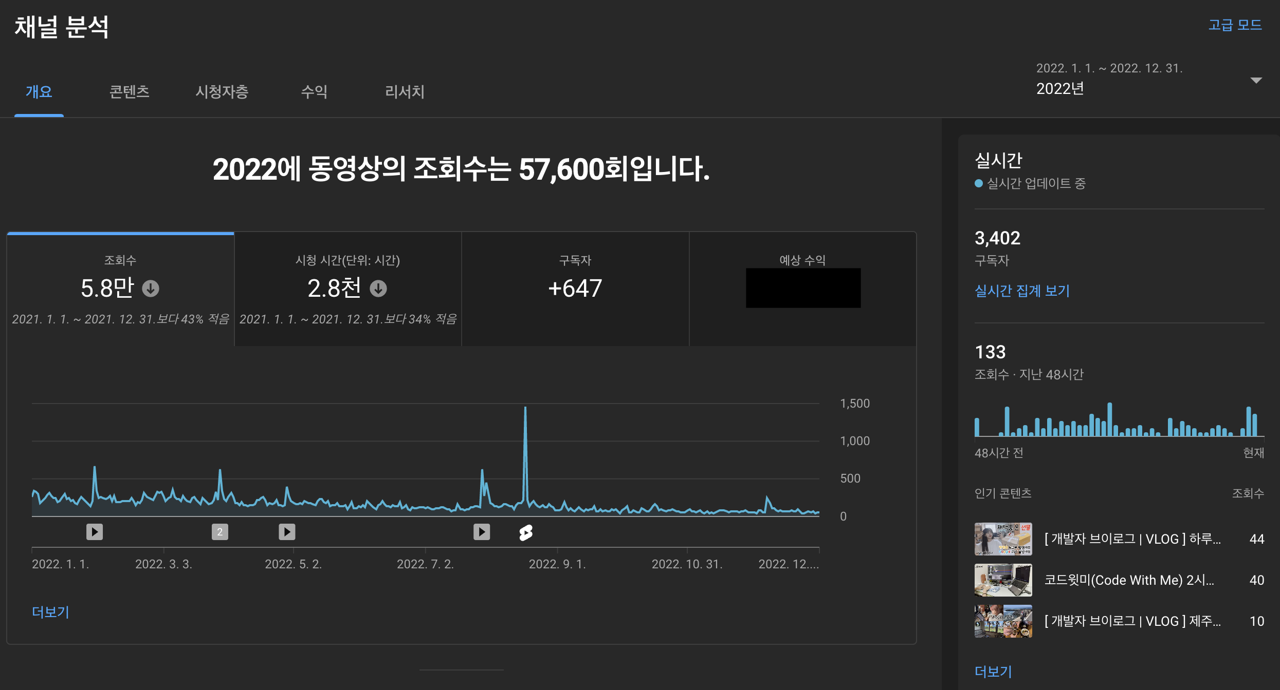
Task: Click the blue live indicator dot beside 실시간 업데이트 중
Action: (x=979, y=184)
